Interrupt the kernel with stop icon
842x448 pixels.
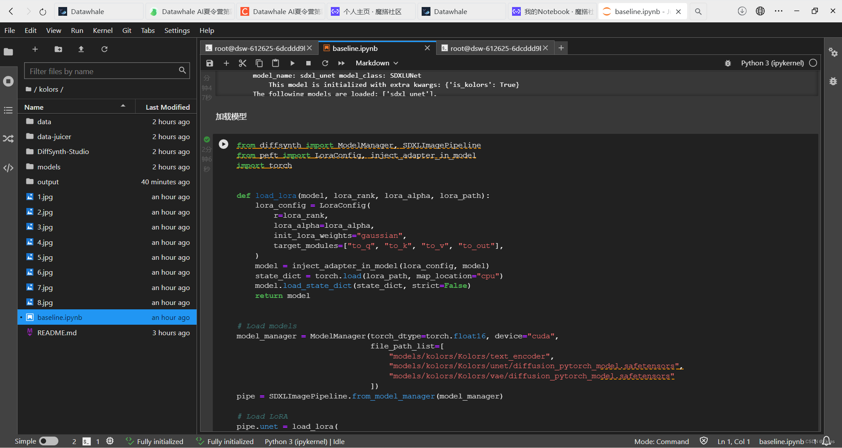308,63
